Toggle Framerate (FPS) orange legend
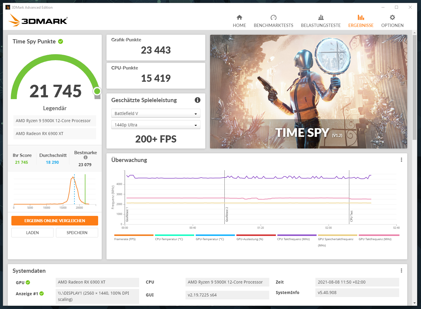This screenshot has width=421, height=309. pyautogui.click(x=134, y=235)
